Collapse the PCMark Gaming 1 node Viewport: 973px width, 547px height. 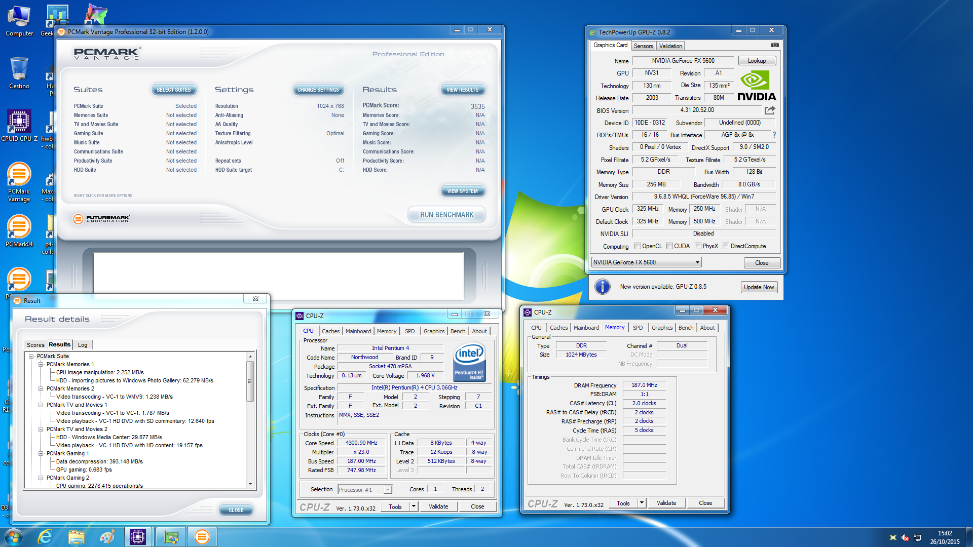[x=41, y=453]
